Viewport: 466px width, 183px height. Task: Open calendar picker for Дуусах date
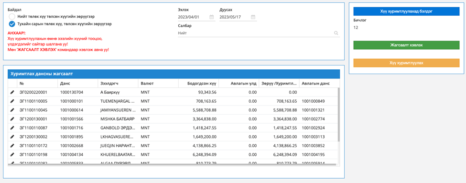(253, 17)
